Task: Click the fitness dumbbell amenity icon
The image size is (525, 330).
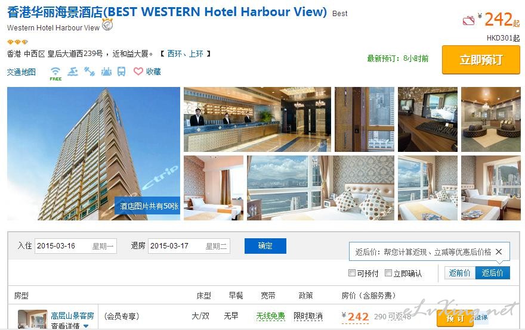Action: click(89, 71)
